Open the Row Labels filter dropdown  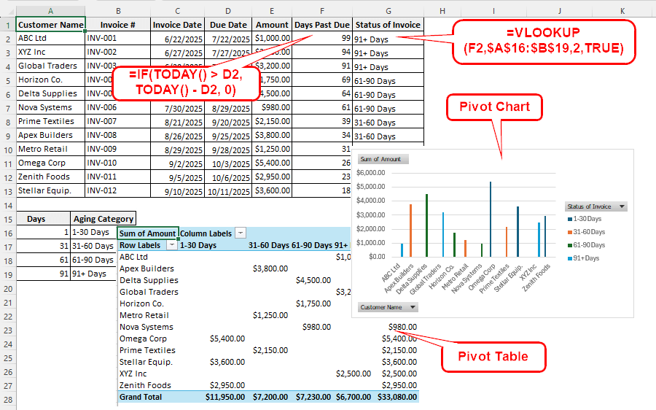tap(172, 245)
